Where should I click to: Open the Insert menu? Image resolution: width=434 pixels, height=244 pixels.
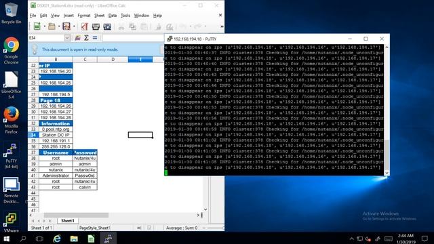[x=68, y=16]
